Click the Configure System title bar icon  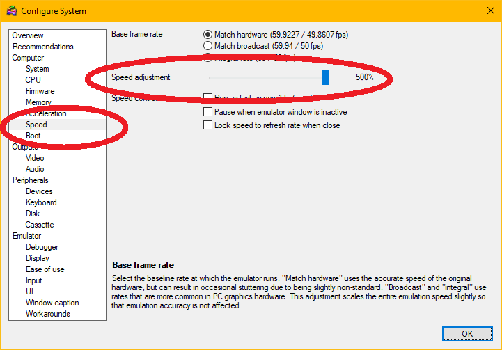11,11
